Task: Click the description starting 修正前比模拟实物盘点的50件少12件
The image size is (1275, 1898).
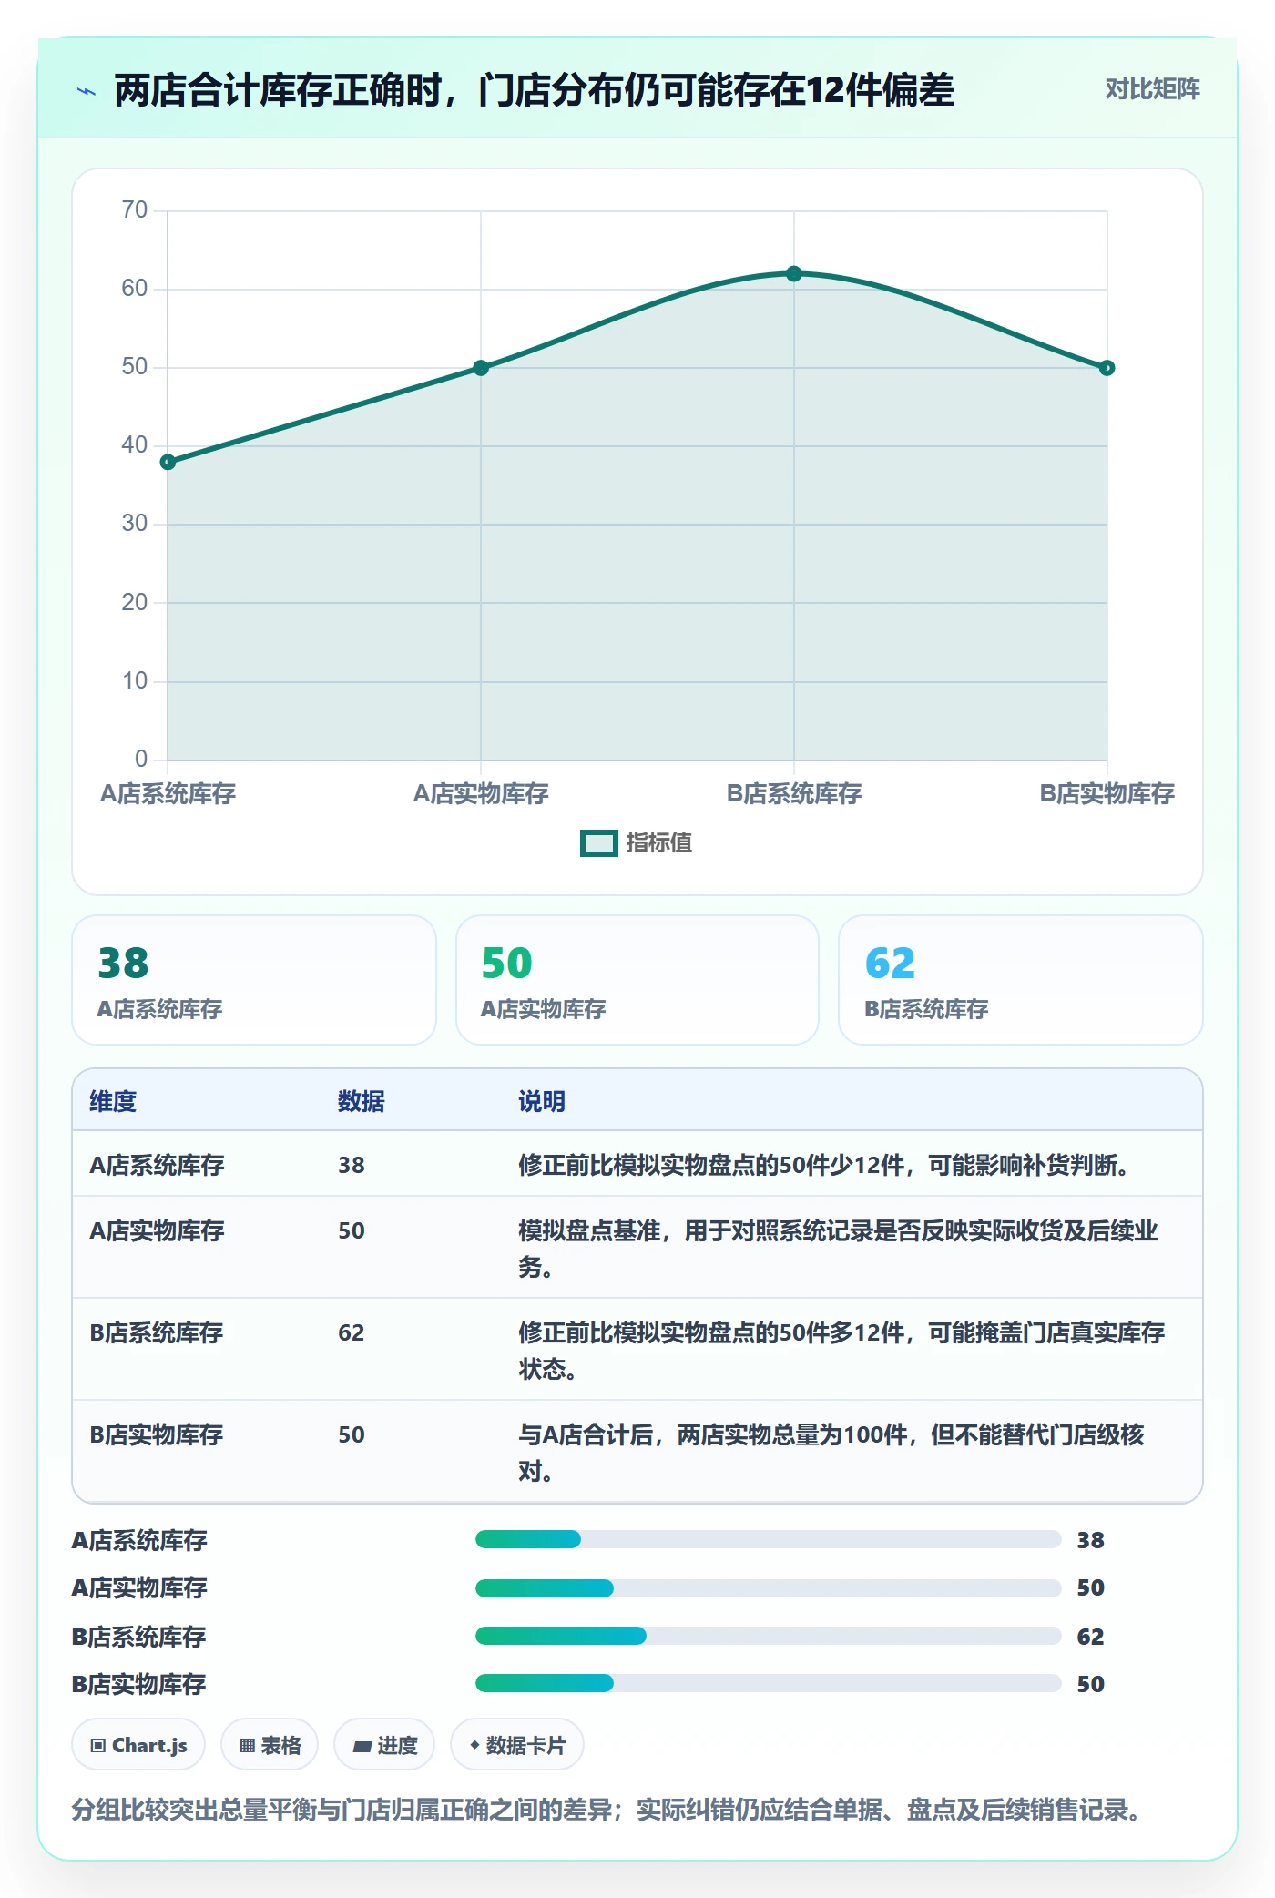Action: coord(825,1166)
